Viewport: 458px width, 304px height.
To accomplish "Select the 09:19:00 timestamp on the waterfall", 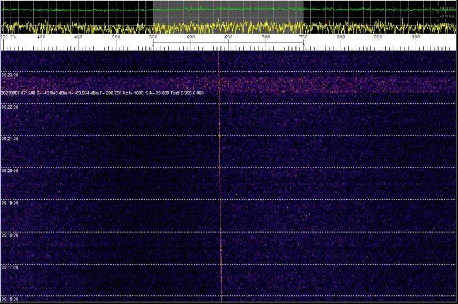I will (x=10, y=203).
